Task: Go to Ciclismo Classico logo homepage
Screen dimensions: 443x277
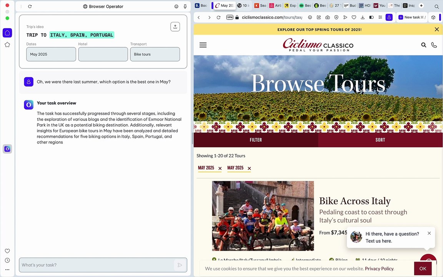Action: (318, 45)
